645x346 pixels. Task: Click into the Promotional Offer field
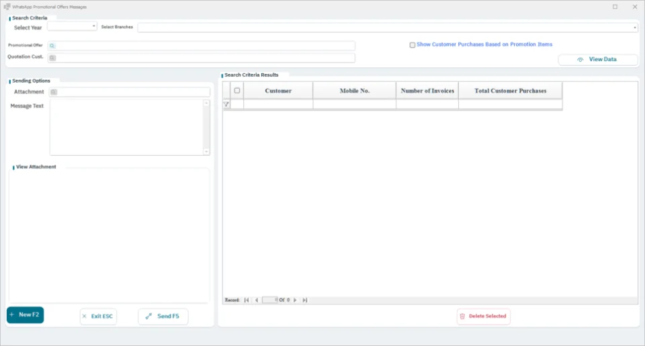tap(202, 46)
